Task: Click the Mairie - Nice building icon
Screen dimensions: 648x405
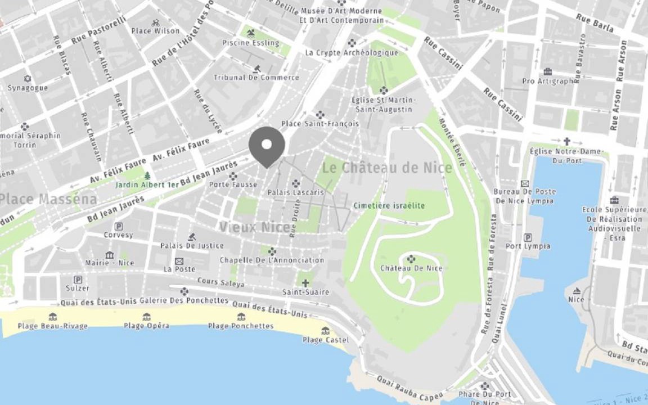Action: point(110,255)
